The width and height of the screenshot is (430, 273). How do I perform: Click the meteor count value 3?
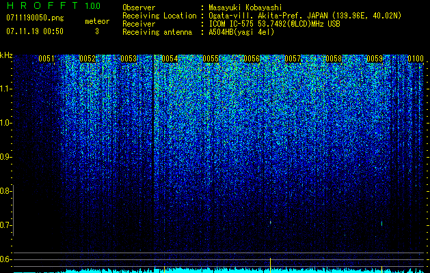tap(97, 31)
